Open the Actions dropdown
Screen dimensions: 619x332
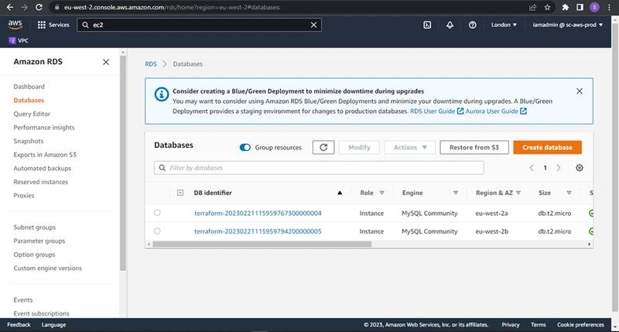(410, 147)
